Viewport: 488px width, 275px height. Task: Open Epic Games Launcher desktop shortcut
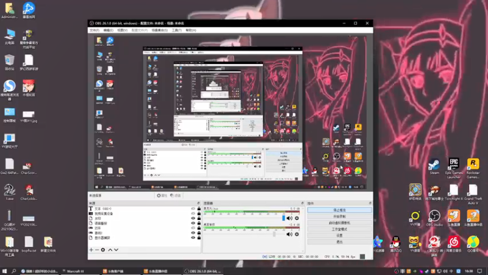453,169
